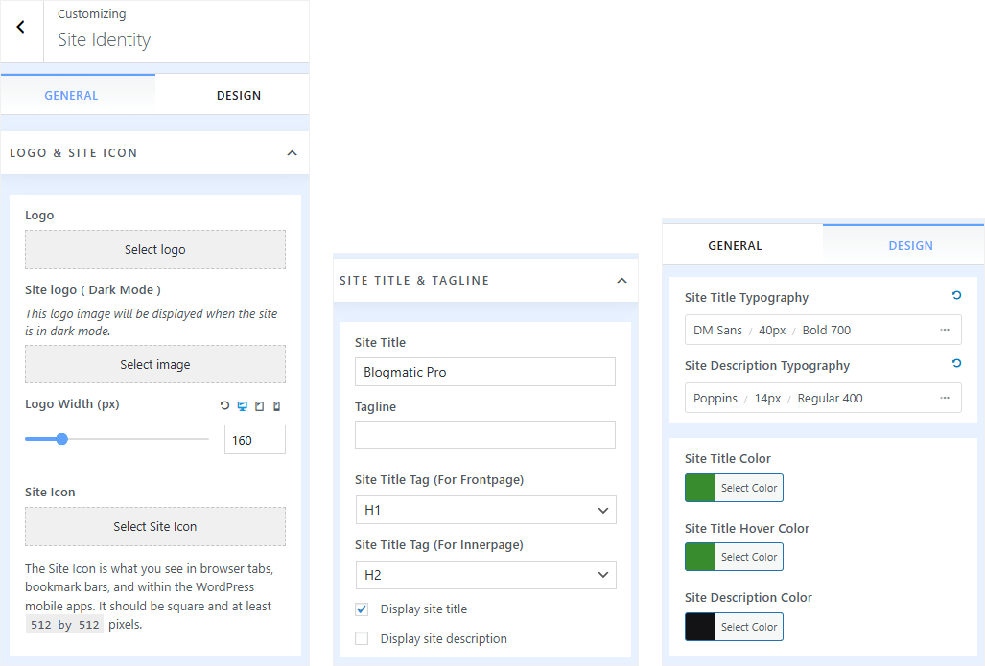Click the Select logo button

click(x=154, y=249)
